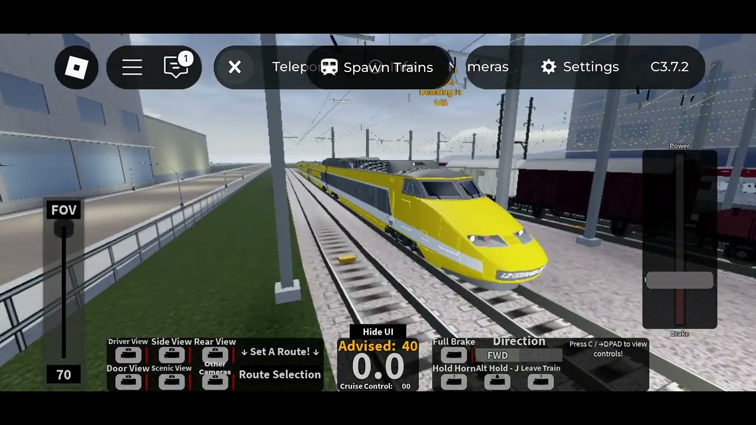Image resolution: width=756 pixels, height=425 pixels.
Task: Open the Roblox menu logo button
Action: [x=76, y=67]
